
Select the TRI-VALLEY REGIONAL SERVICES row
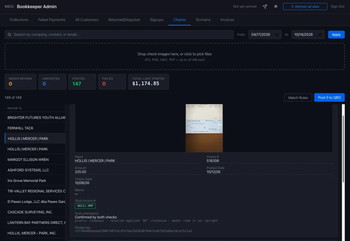(35, 191)
